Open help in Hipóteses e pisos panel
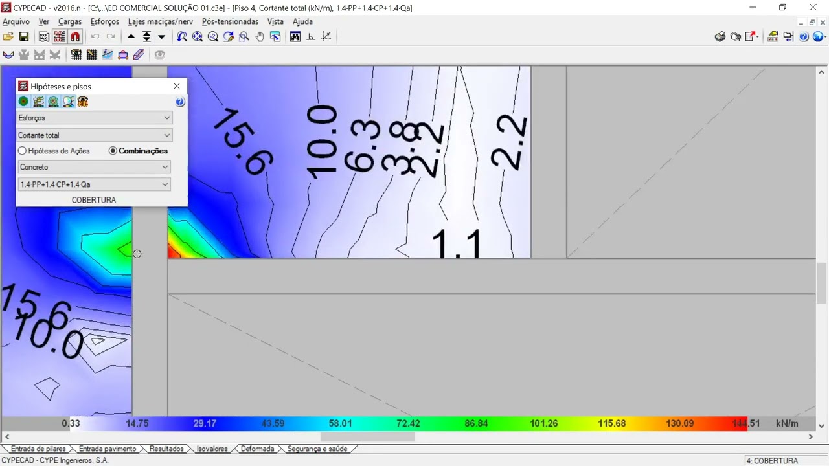This screenshot has width=829, height=466. [180, 102]
